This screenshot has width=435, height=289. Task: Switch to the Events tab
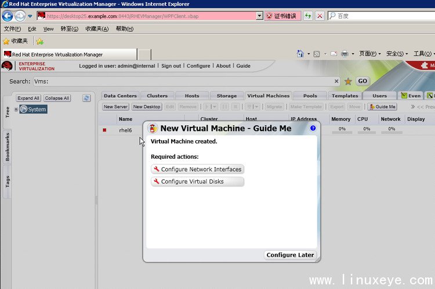point(411,96)
